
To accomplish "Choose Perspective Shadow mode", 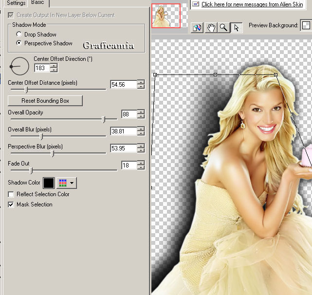I will [19, 43].
